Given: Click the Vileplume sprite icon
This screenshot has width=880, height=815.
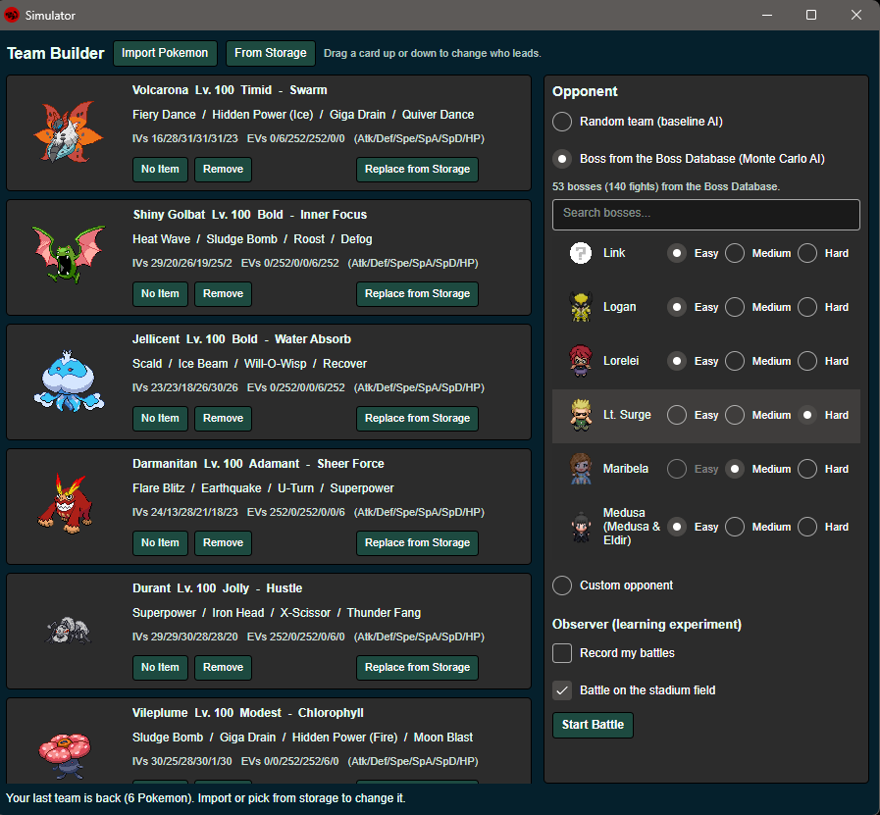Looking at the screenshot, I should pos(65,755).
